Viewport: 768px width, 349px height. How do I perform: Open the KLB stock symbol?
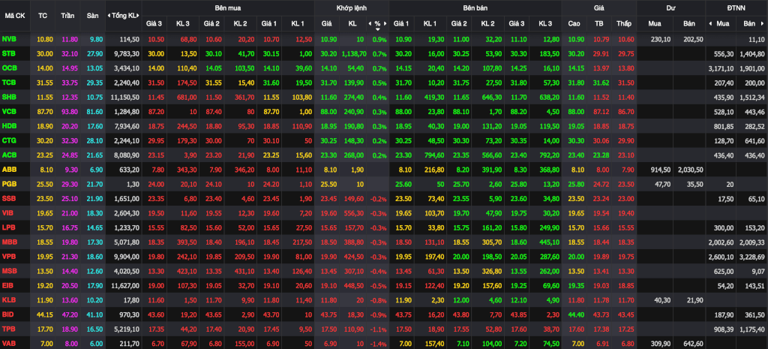click(9, 301)
